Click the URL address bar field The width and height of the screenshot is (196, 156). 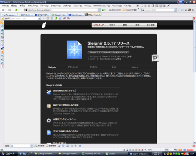(62, 10)
